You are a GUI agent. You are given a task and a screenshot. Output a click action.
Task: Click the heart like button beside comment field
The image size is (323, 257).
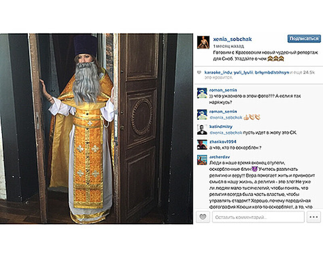203,217
